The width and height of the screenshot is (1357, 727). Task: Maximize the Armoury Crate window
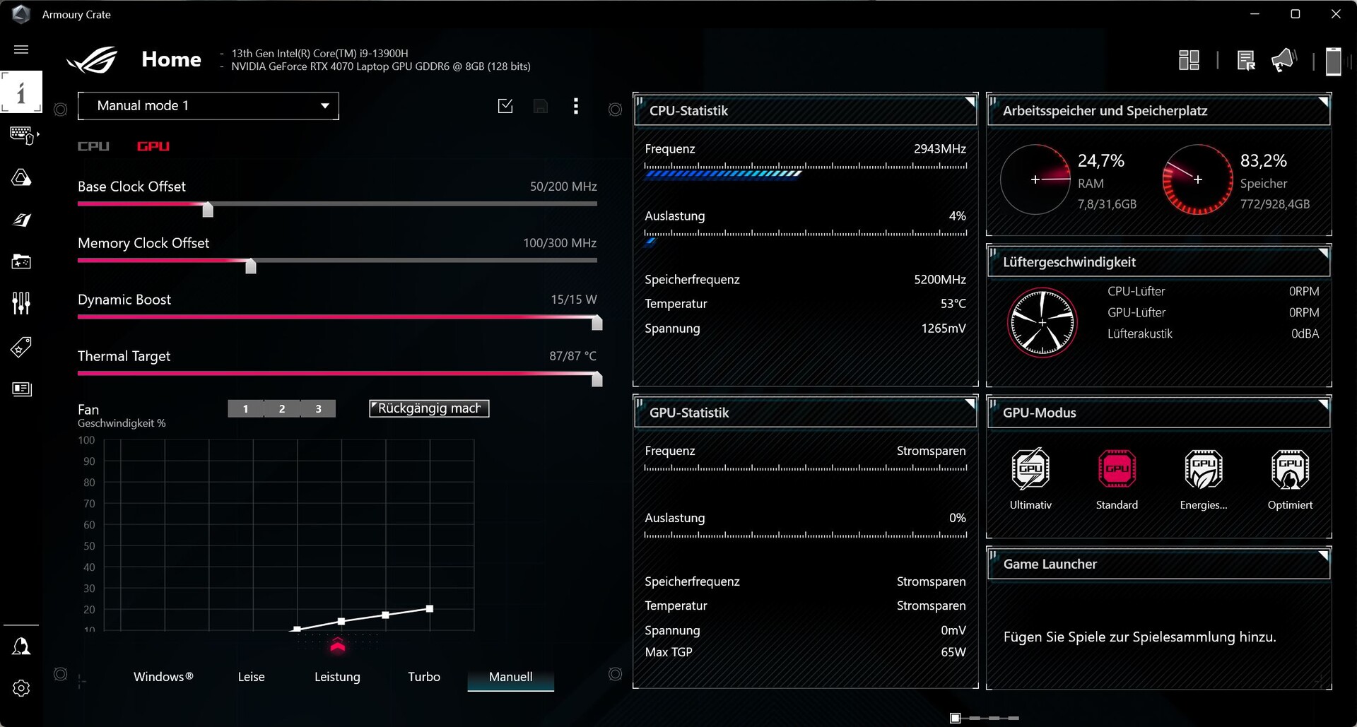1296,14
